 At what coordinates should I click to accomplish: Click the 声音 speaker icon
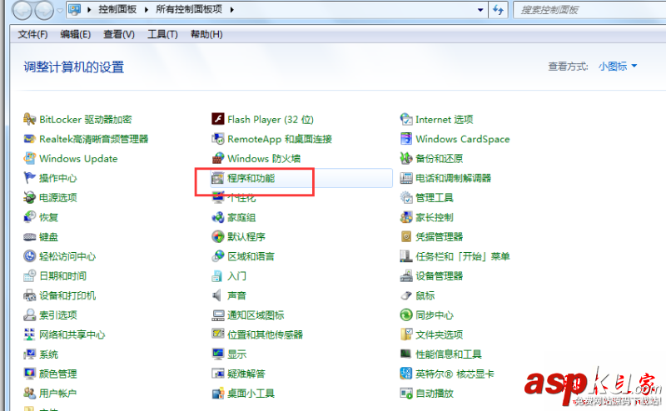coord(217,295)
